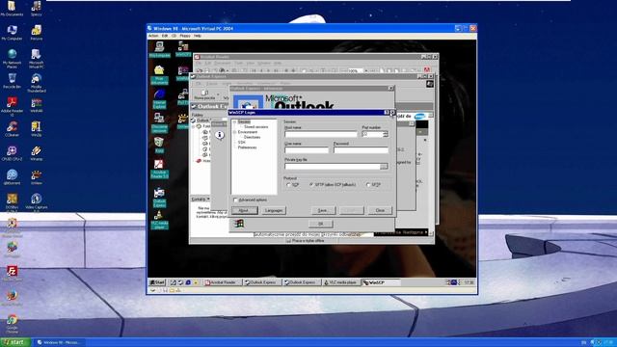Click the Port number spinner arrows
Image resolution: width=617 pixels, height=347 pixels.
pyautogui.click(x=386, y=134)
